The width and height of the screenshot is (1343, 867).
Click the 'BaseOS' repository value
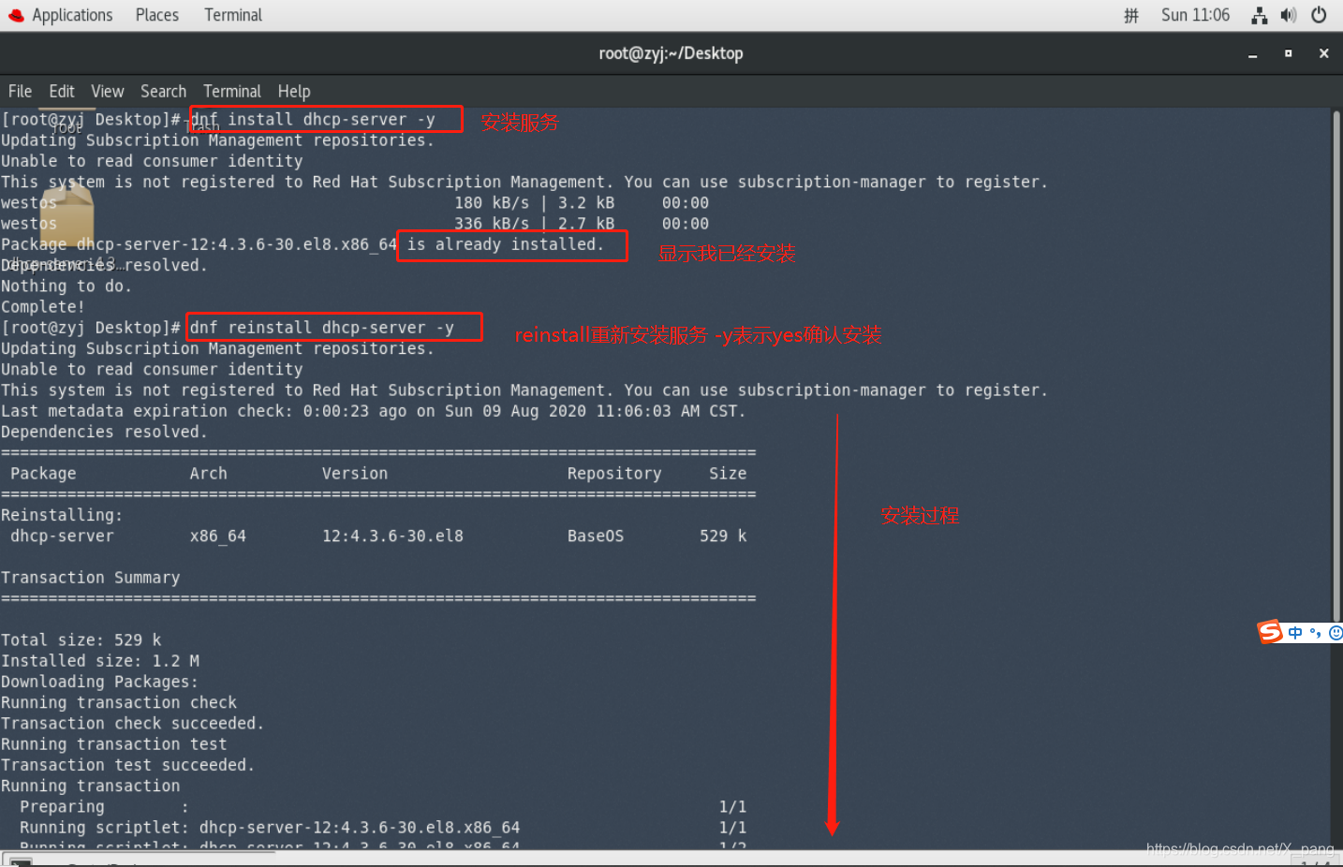tap(596, 536)
